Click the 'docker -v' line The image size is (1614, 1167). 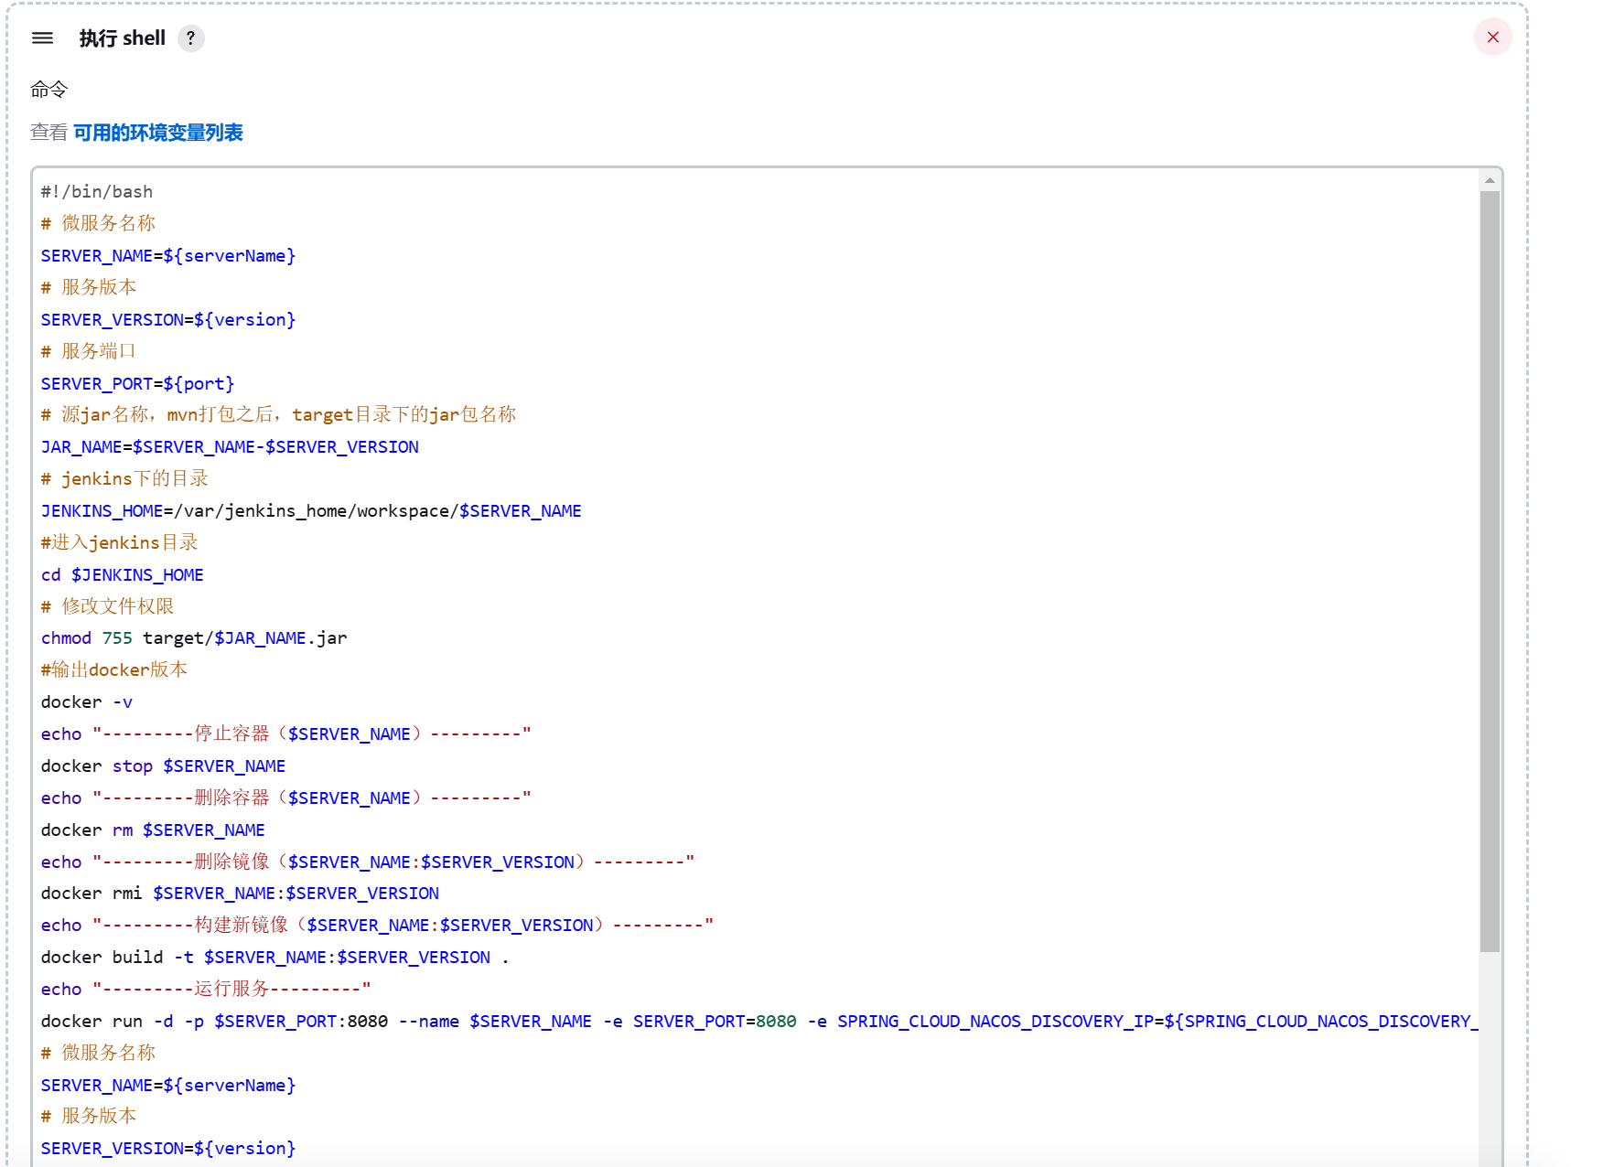coord(87,702)
